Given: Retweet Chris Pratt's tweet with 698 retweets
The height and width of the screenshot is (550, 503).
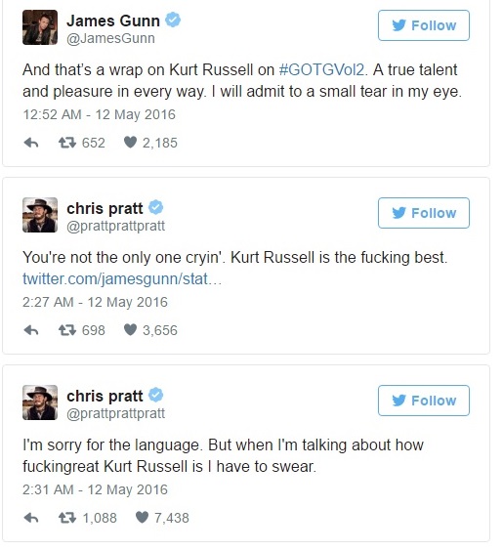Looking at the screenshot, I should pyautogui.click(x=66, y=330).
